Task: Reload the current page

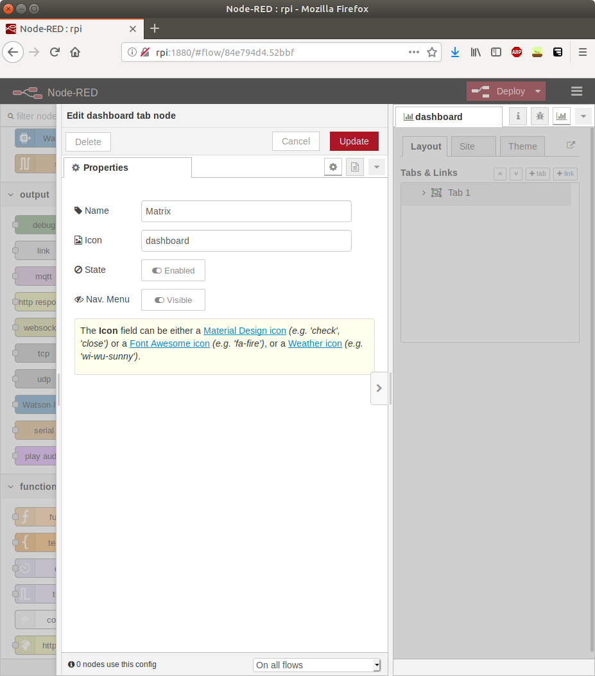Action: click(55, 53)
